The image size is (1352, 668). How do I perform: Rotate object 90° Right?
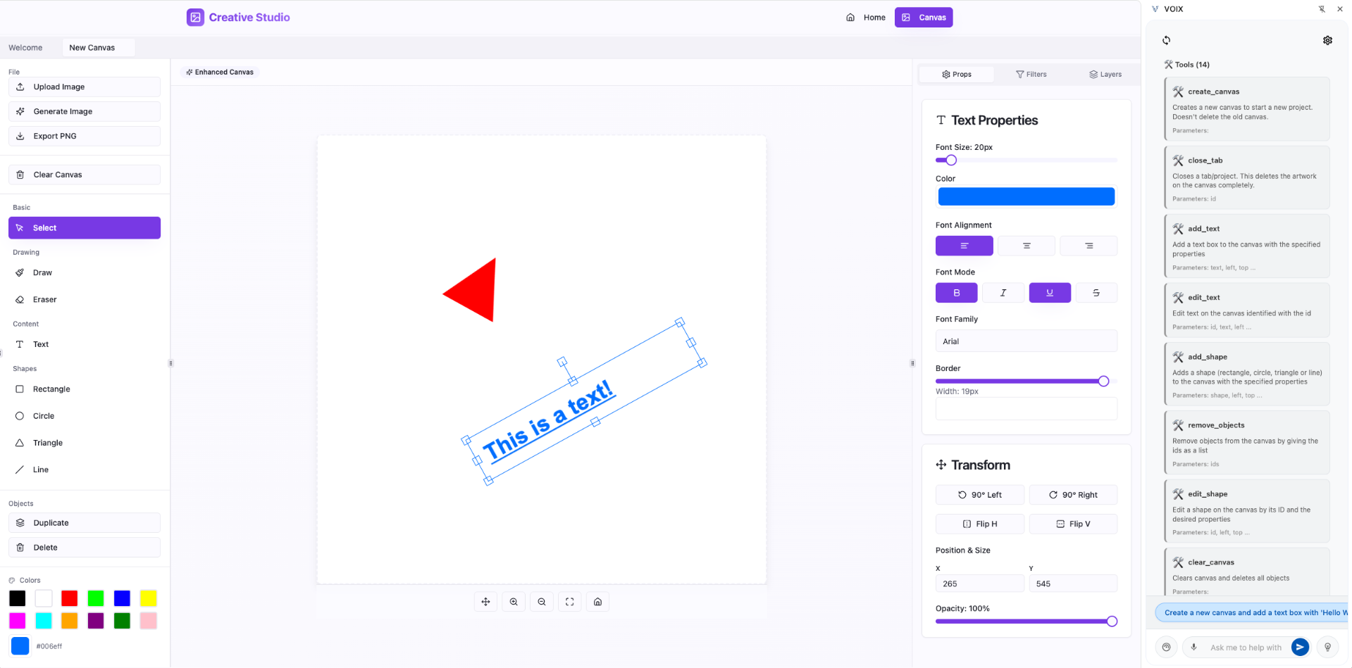point(1073,495)
